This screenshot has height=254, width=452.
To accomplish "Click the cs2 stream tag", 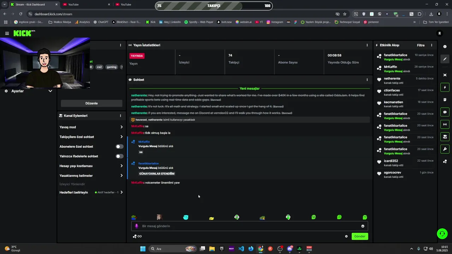I will 99,67.
